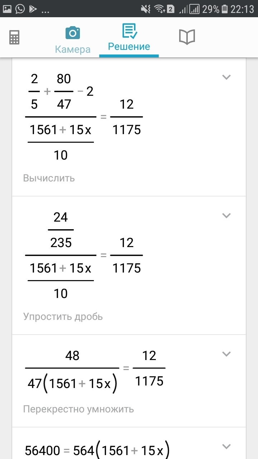Expand the Упростить дробь step chevron
The height and width of the screenshot is (459, 258).
pyautogui.click(x=226, y=216)
